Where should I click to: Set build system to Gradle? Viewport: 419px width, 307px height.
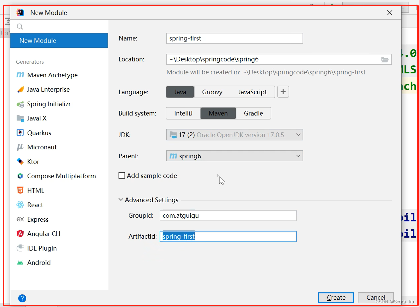[253, 113]
